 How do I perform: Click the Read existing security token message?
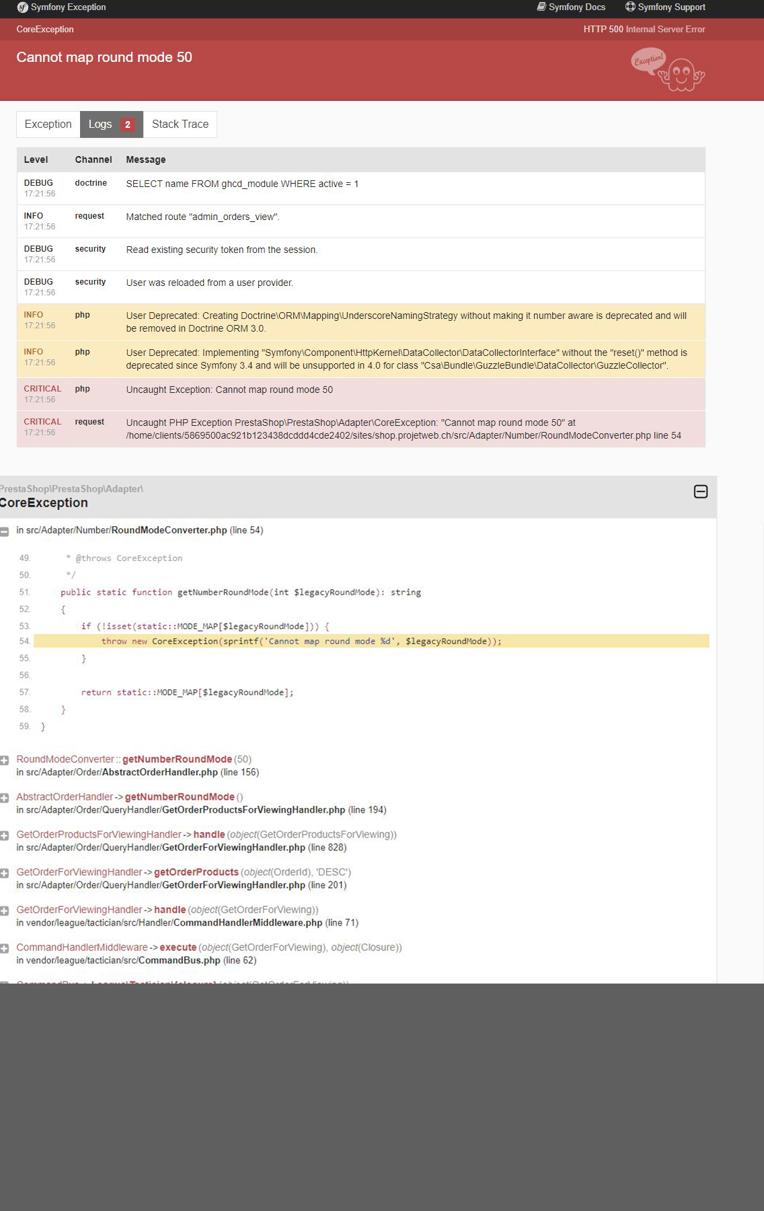point(222,250)
